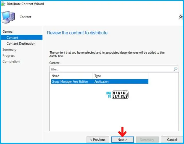Select Group Manager Free Edition row

coord(100,82)
